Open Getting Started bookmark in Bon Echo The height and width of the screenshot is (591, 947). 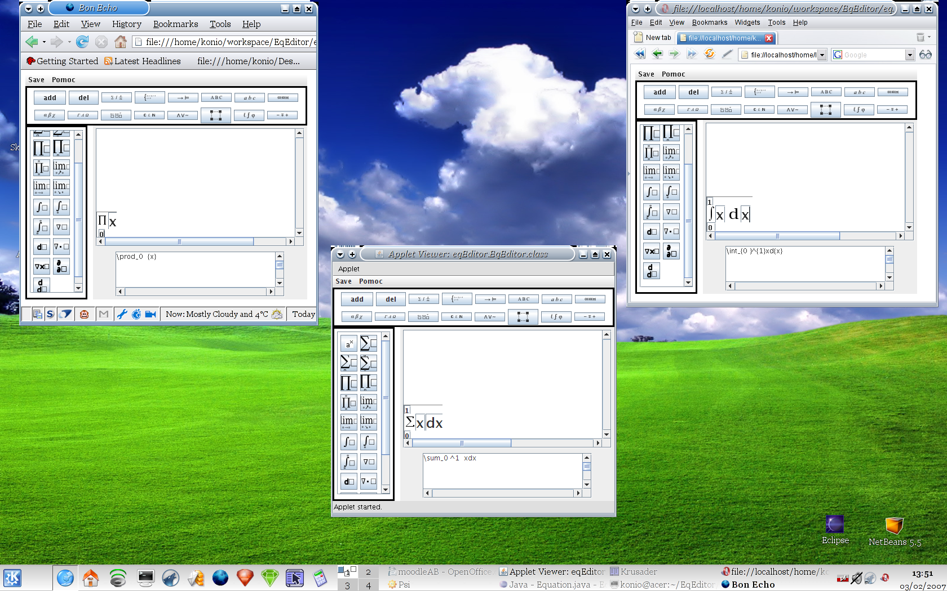click(62, 61)
